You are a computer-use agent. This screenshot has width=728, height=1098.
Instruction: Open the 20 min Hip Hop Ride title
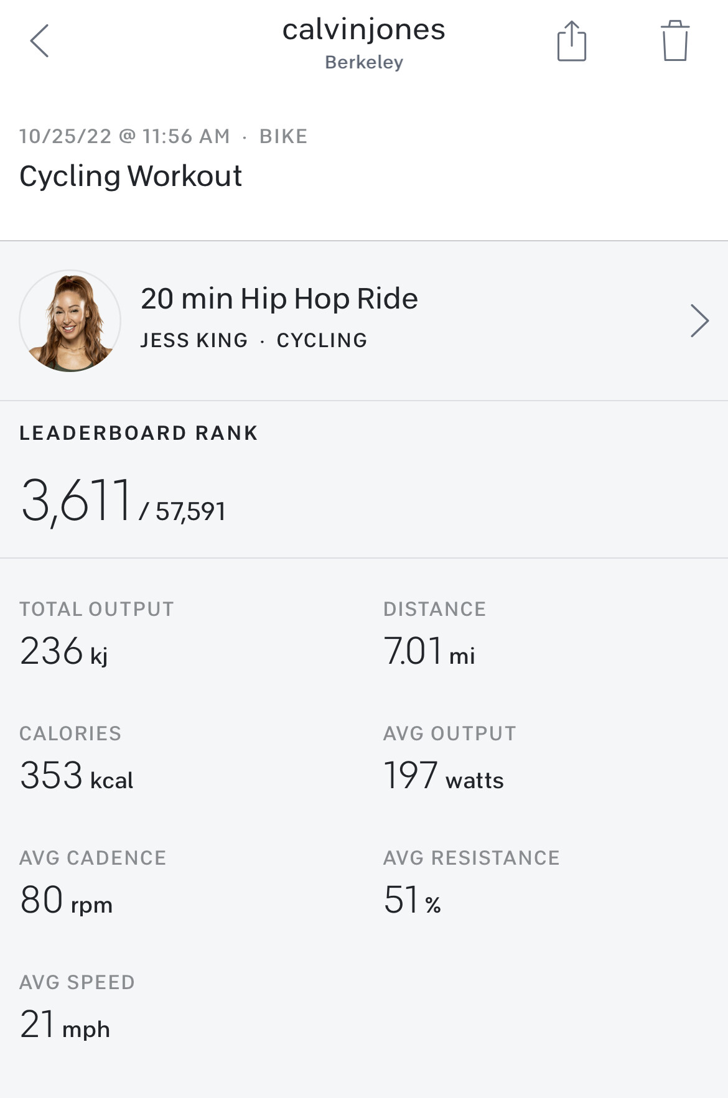coord(279,299)
